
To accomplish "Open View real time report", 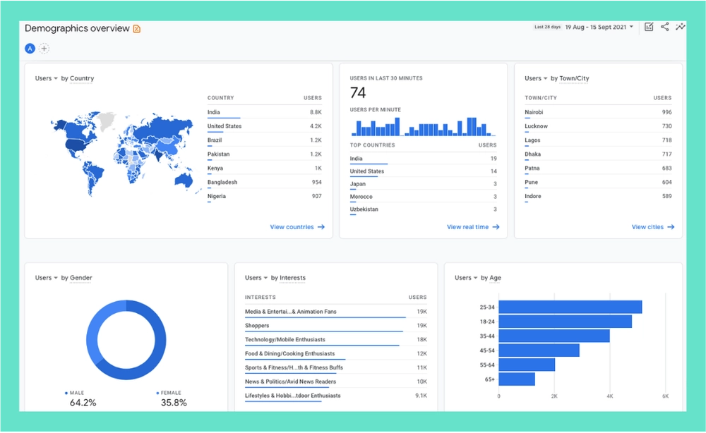I will pyautogui.click(x=470, y=226).
